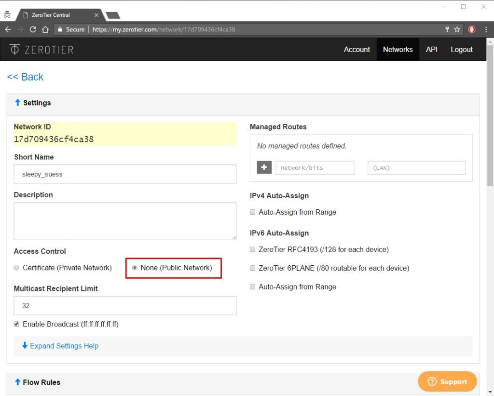
Task: Click the page vertical scrollbar
Action: [x=490, y=116]
